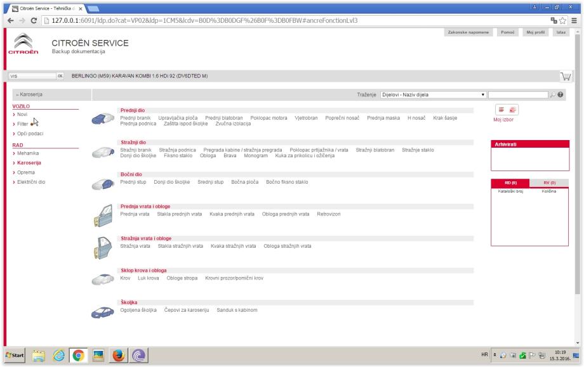
Task: Expand Novi in Vozilo menu
Action: [22, 115]
